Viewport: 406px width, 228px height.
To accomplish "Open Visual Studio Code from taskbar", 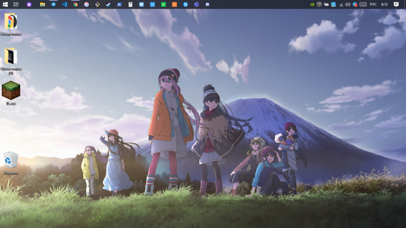I will pos(64,4).
